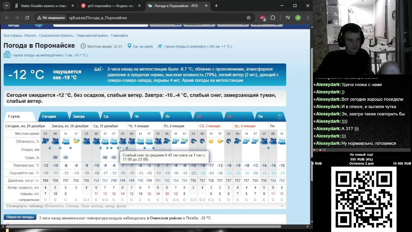412x232 pixels.
Task: Open a new browser tab with the plus
Action: click(216, 6)
